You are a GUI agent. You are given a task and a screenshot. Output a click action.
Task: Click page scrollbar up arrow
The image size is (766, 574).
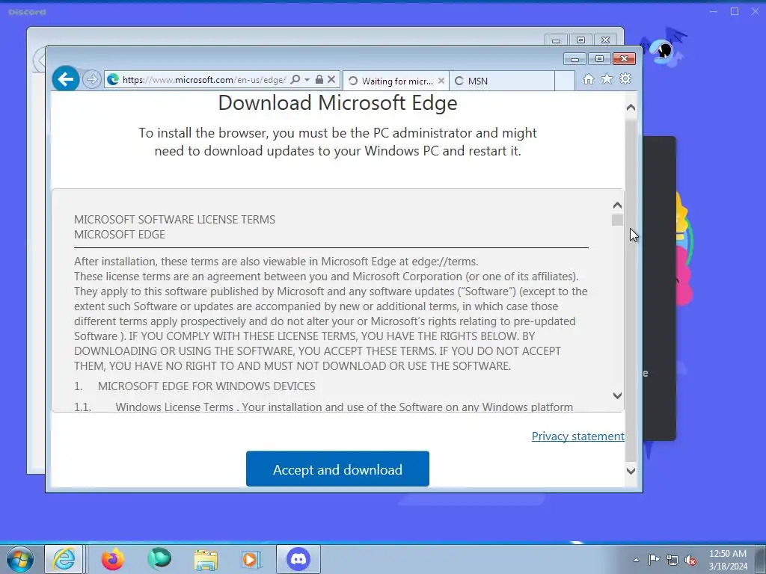631,108
